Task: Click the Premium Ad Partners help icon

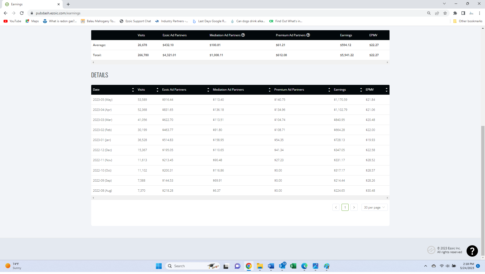Action: click(x=308, y=35)
